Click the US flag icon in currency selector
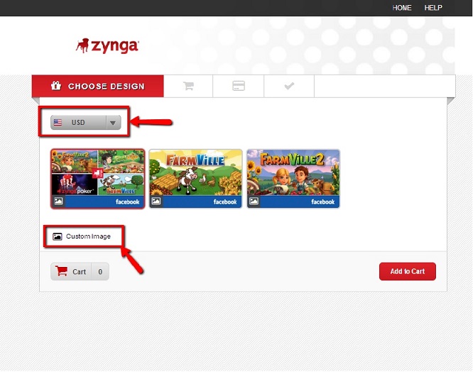 58,122
